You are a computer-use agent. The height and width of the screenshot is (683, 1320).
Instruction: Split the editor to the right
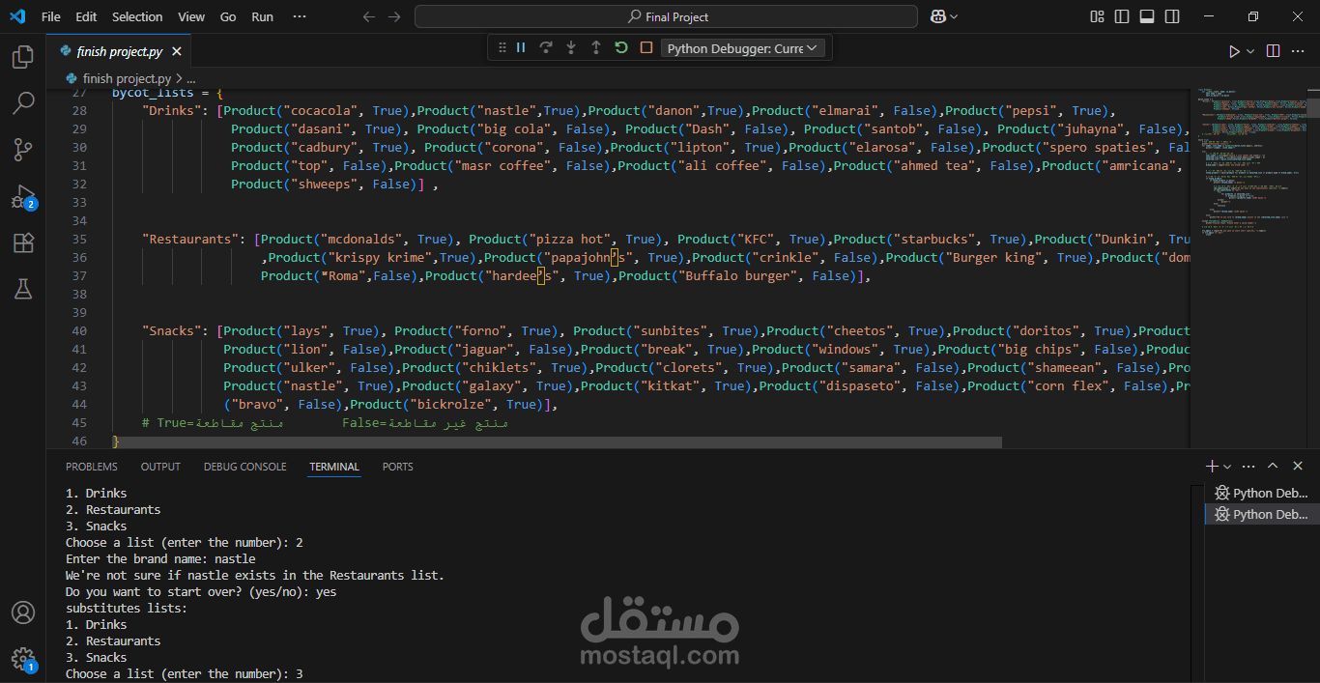pos(1273,51)
